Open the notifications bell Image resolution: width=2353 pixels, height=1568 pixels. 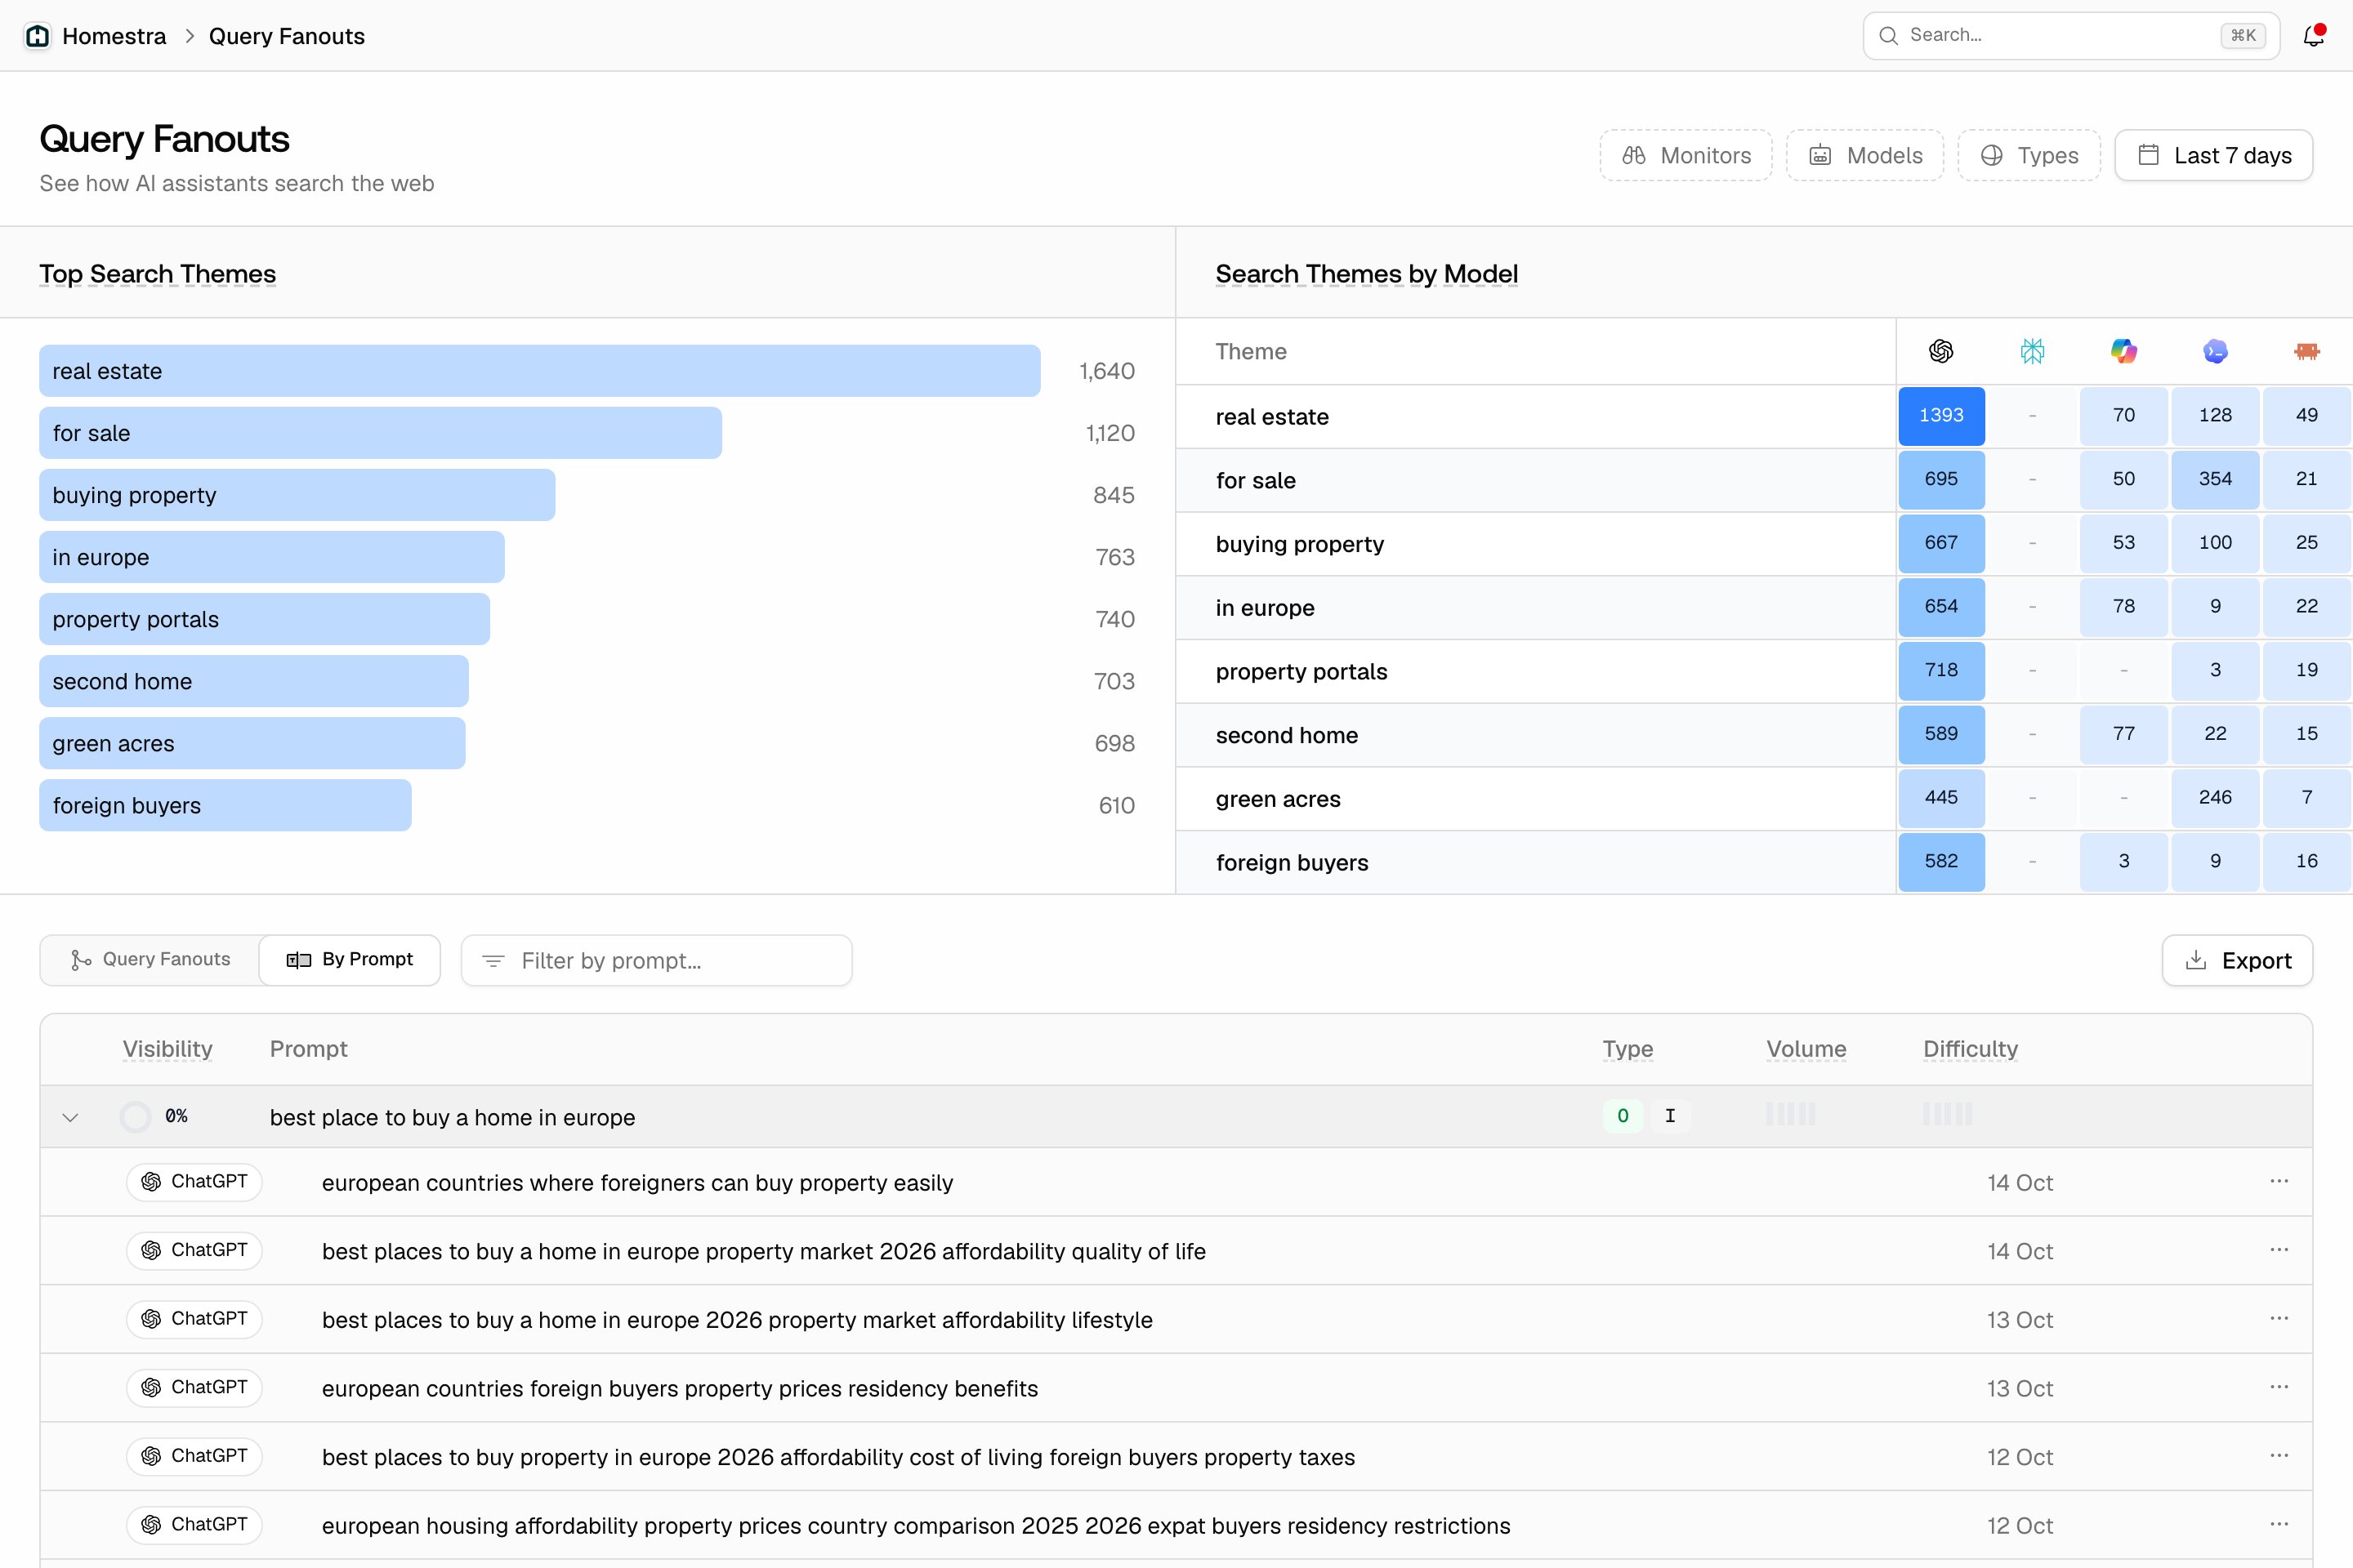2313,36
